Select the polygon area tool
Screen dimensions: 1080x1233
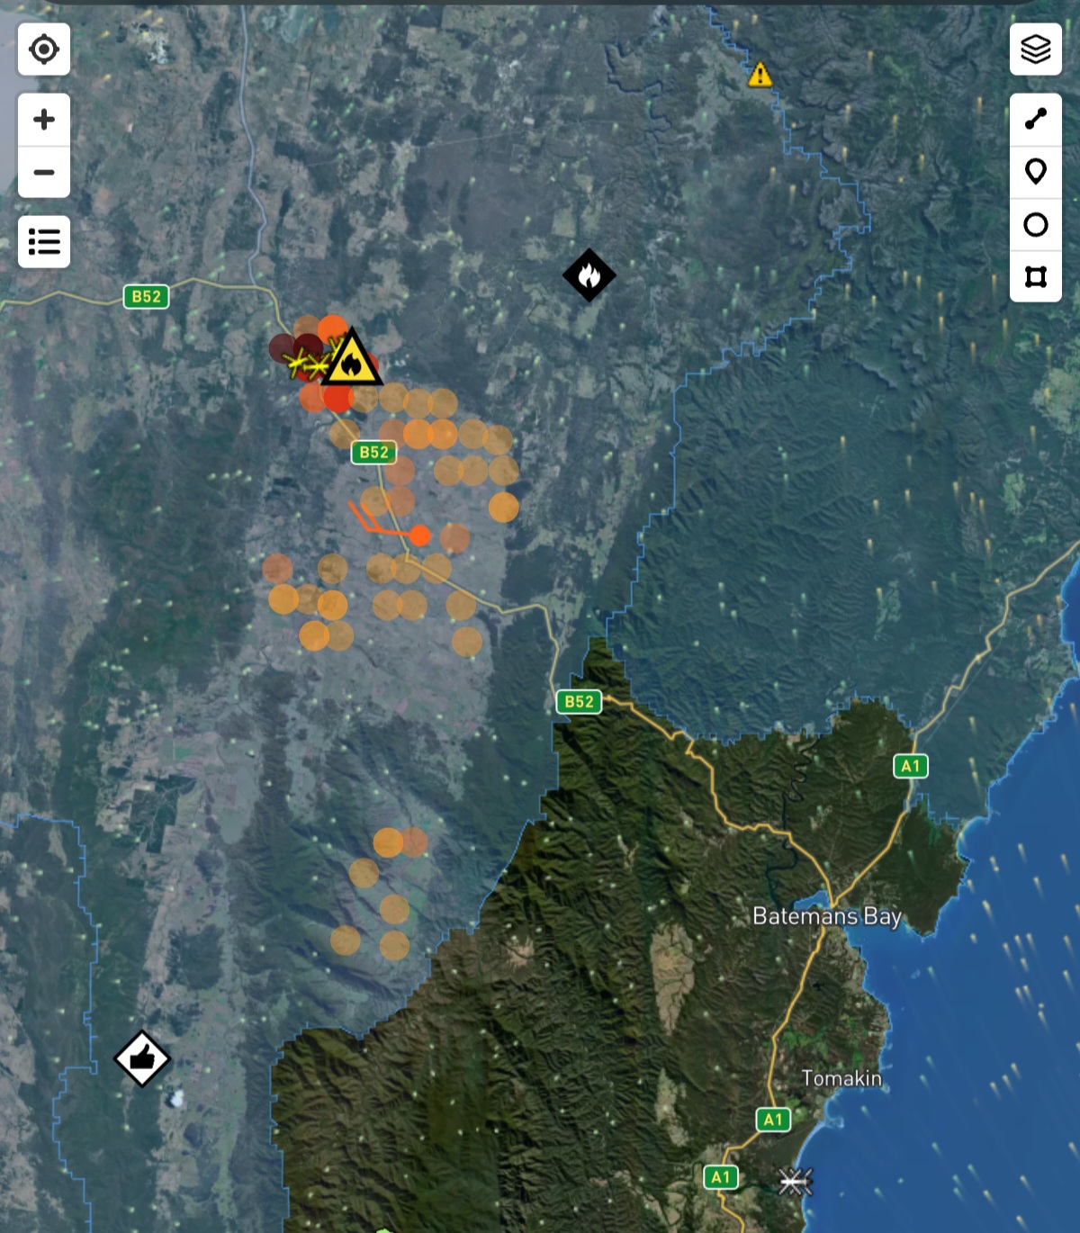coord(1036,276)
